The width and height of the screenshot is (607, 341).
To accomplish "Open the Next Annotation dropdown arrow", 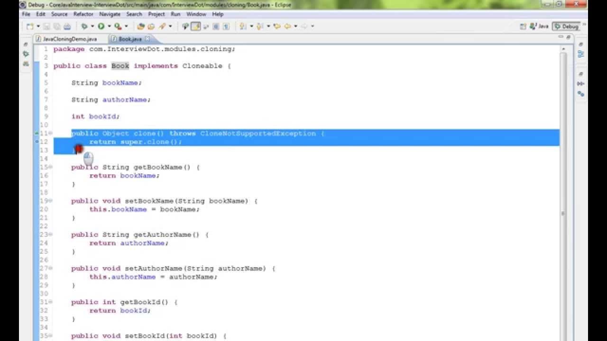I will pos(251,27).
